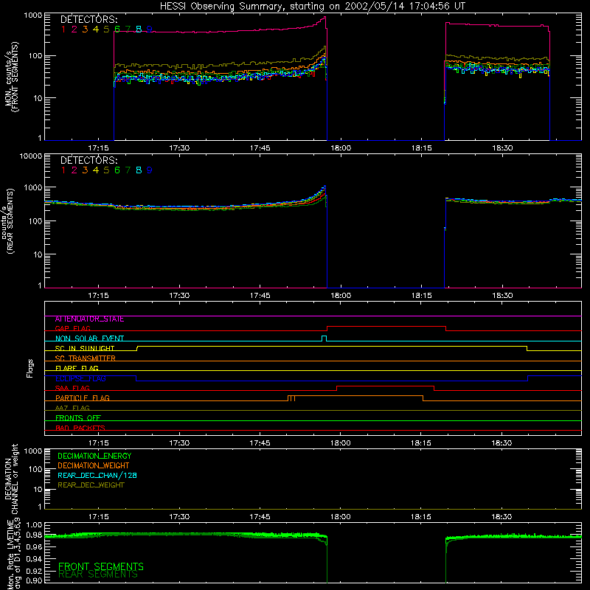The height and width of the screenshot is (590, 590).
Task: Click the FLARE_FLAG label
Action: pos(77,368)
